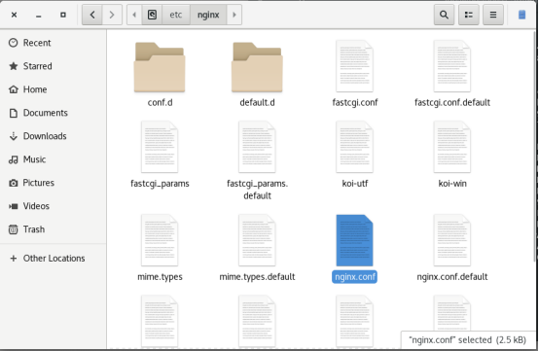Select the fastcgi.conf.default file icon
The height and width of the screenshot is (351, 539).
pyautogui.click(x=452, y=66)
